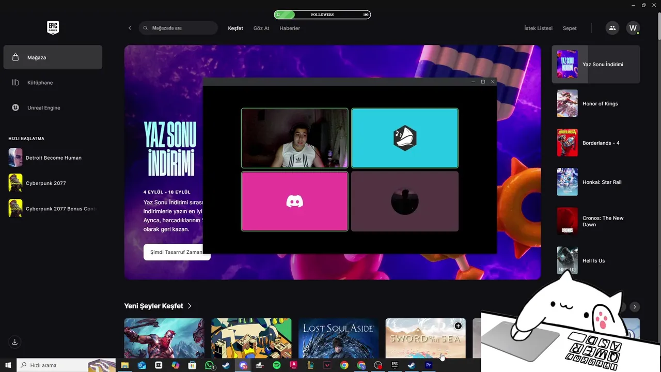Open the red AutoCAD taskbar icon
The width and height of the screenshot is (661, 372).
coord(293,365)
